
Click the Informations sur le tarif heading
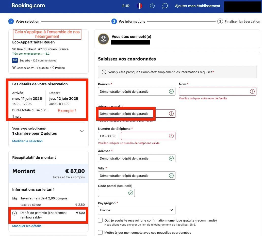(33, 190)
